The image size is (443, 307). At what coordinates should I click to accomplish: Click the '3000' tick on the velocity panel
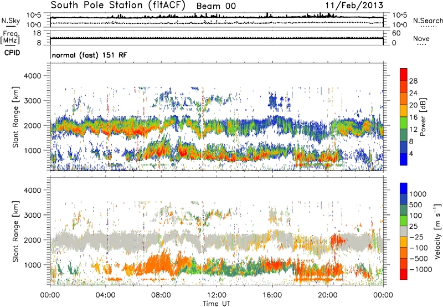pyautogui.click(x=32, y=215)
